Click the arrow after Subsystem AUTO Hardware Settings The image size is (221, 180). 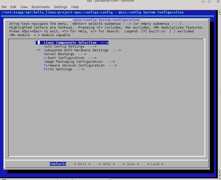click(117, 50)
